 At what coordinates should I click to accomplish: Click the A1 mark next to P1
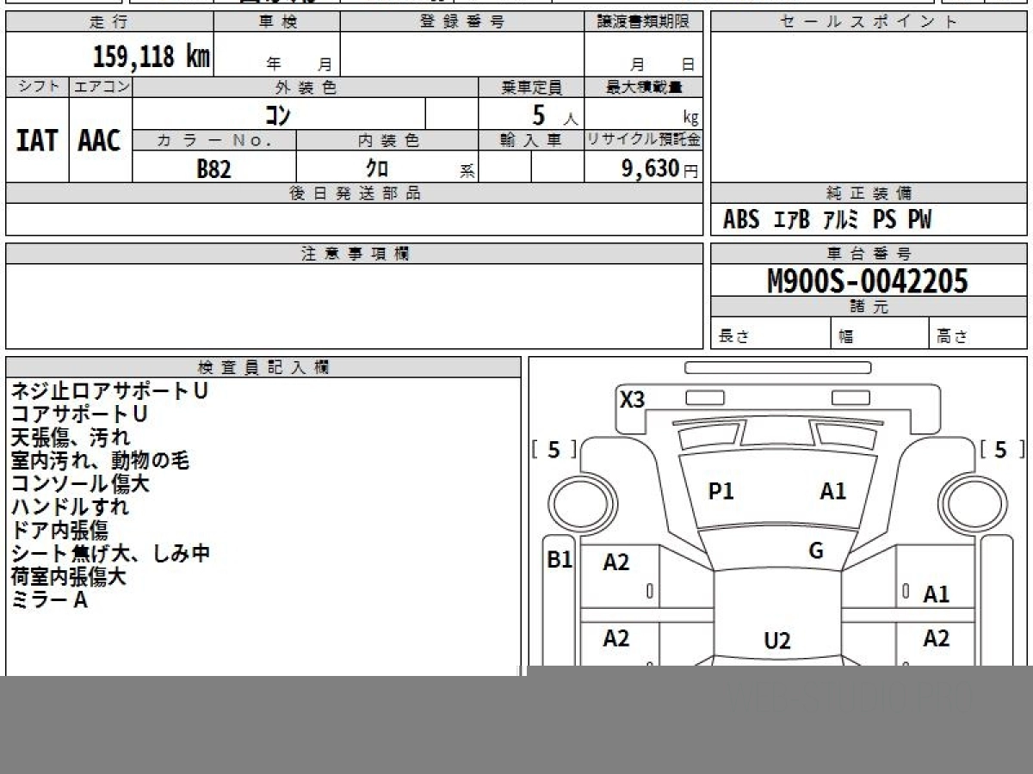[832, 491]
